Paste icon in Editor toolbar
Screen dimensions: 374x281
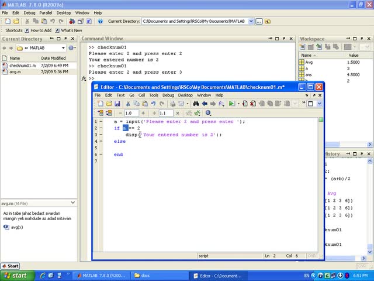point(145,104)
